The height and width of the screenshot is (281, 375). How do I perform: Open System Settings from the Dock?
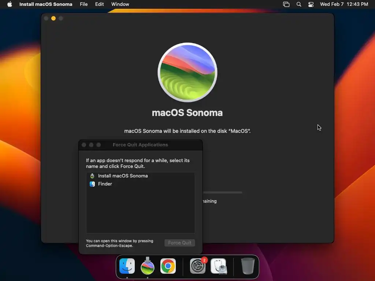pyautogui.click(x=198, y=266)
